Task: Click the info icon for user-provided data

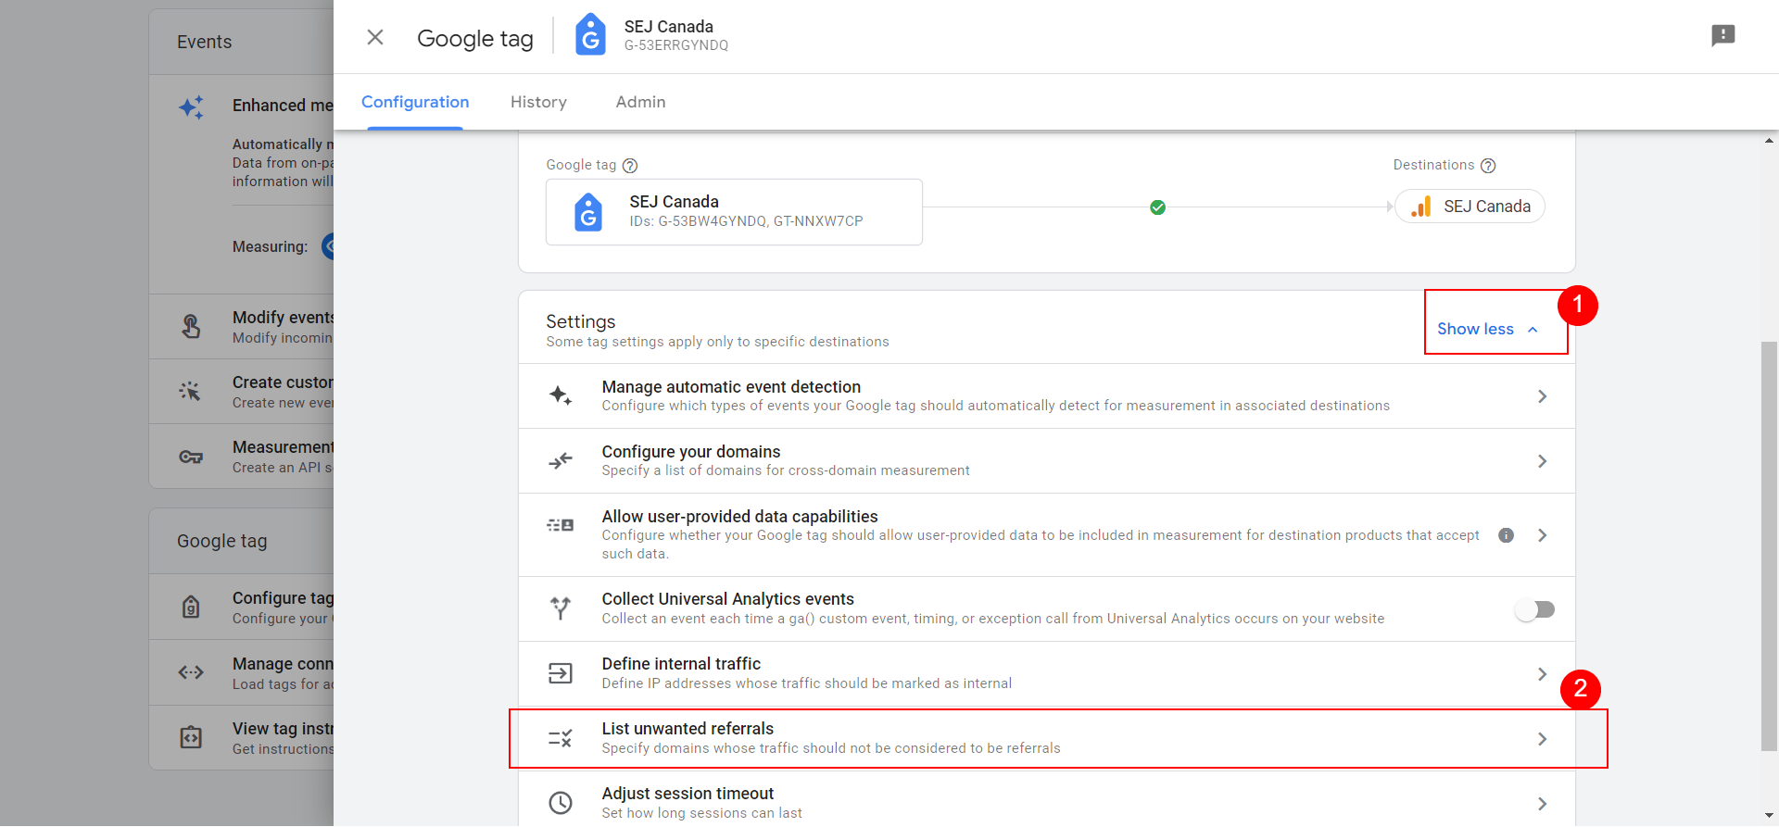Action: click(1506, 535)
